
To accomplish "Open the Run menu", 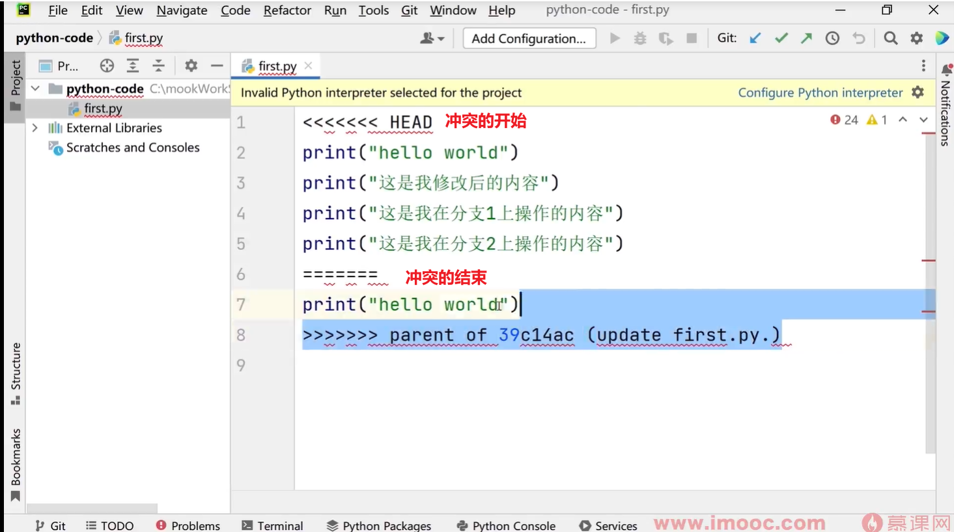I will pos(335,10).
